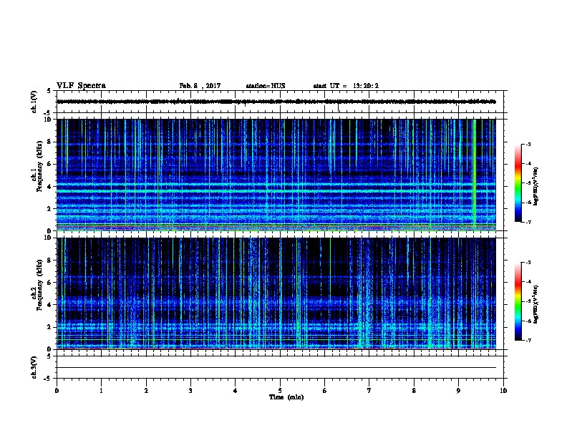This screenshot has height=438, width=567.
Task: Click the ch.1 spectrogram color scale bar
Action: pyautogui.click(x=518, y=182)
